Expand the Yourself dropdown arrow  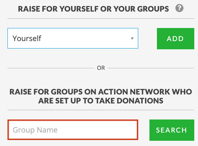(x=132, y=38)
